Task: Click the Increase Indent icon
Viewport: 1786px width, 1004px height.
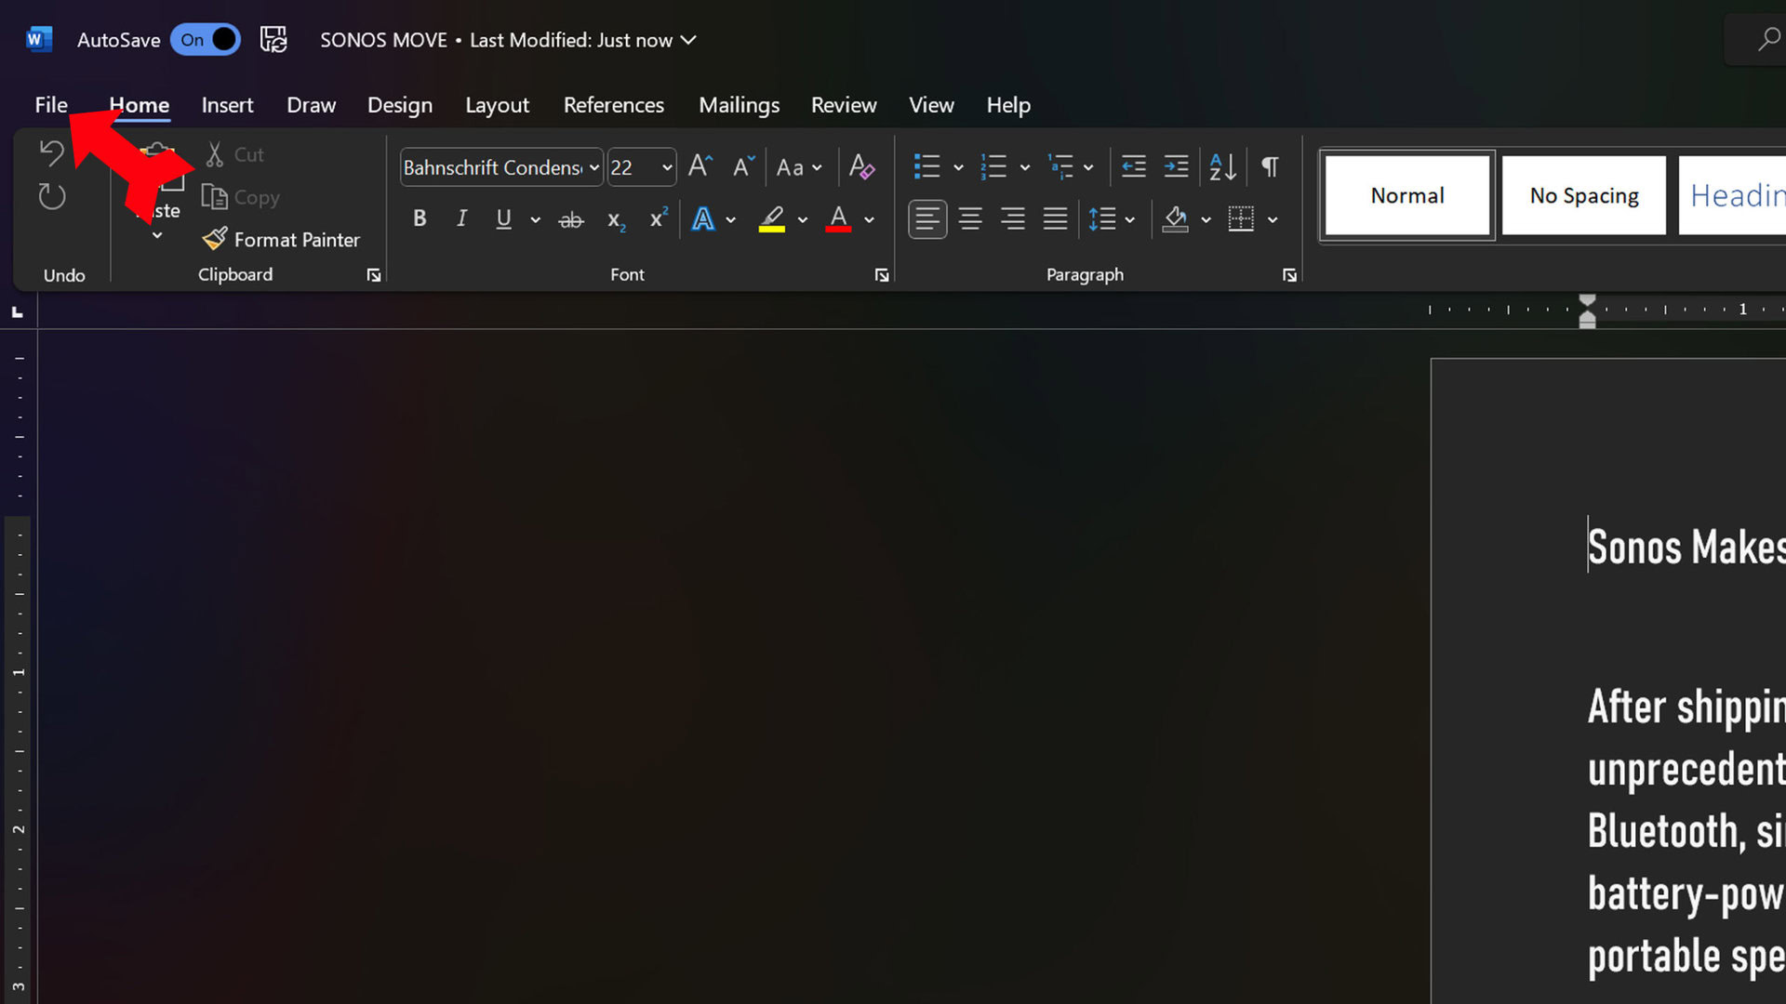Action: click(1175, 165)
